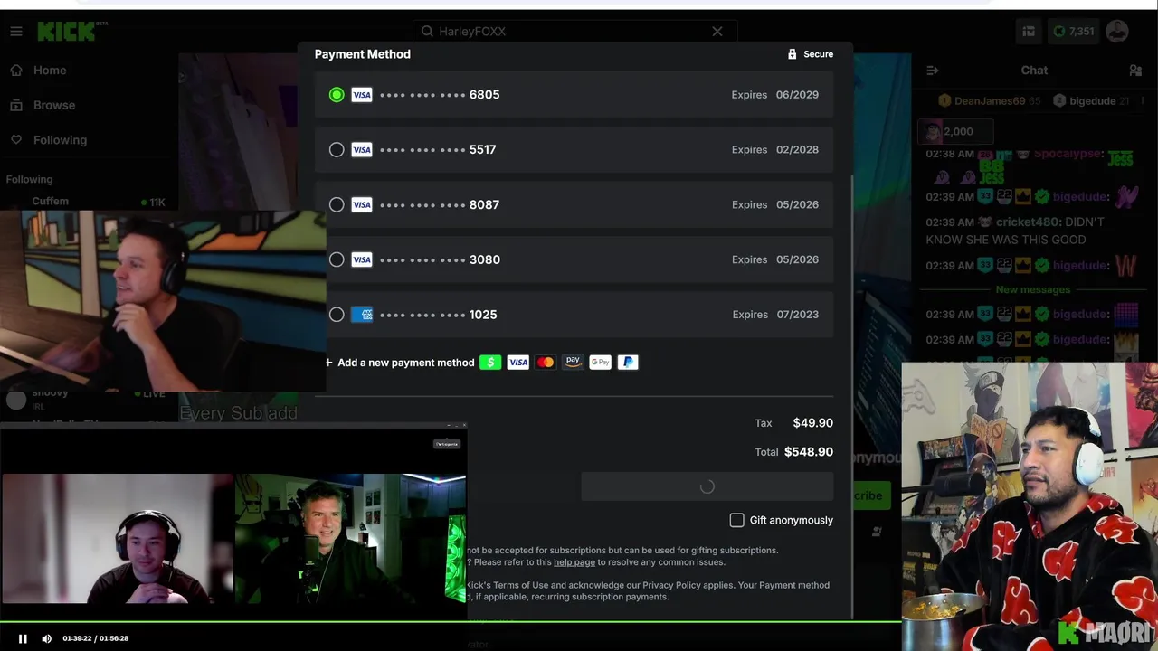Screen dimensions: 1158x651
Task: Choose the green Cash App payment icon
Action: tap(490, 363)
